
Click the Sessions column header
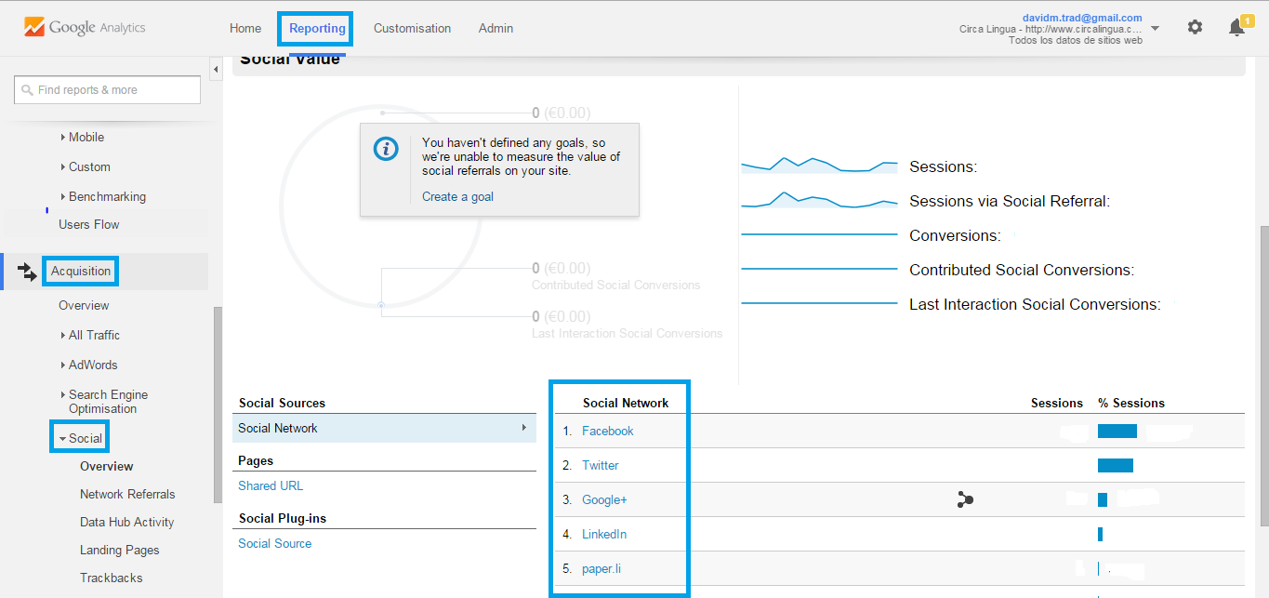[1057, 403]
